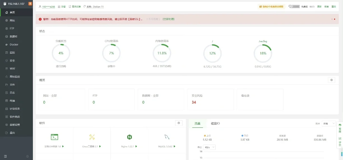The height and width of the screenshot is (160, 343).
Task: Click the gear icon at sidebar bottom
Action: (x=28, y=156)
